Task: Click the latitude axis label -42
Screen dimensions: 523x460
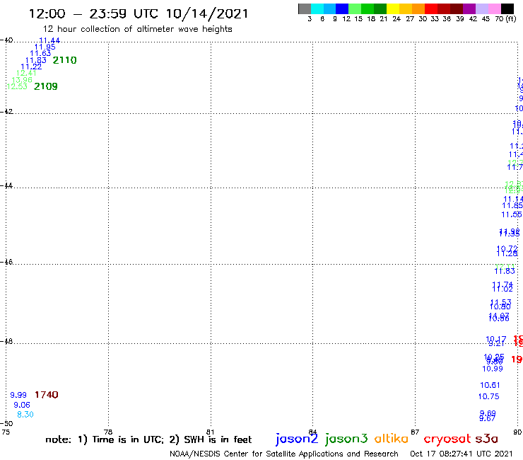Action: pos(6,111)
